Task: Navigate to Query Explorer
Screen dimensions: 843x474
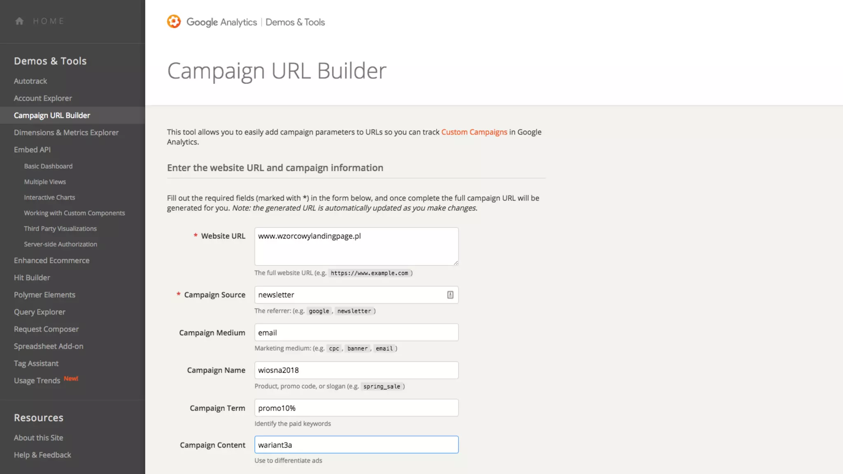Action: click(x=40, y=312)
